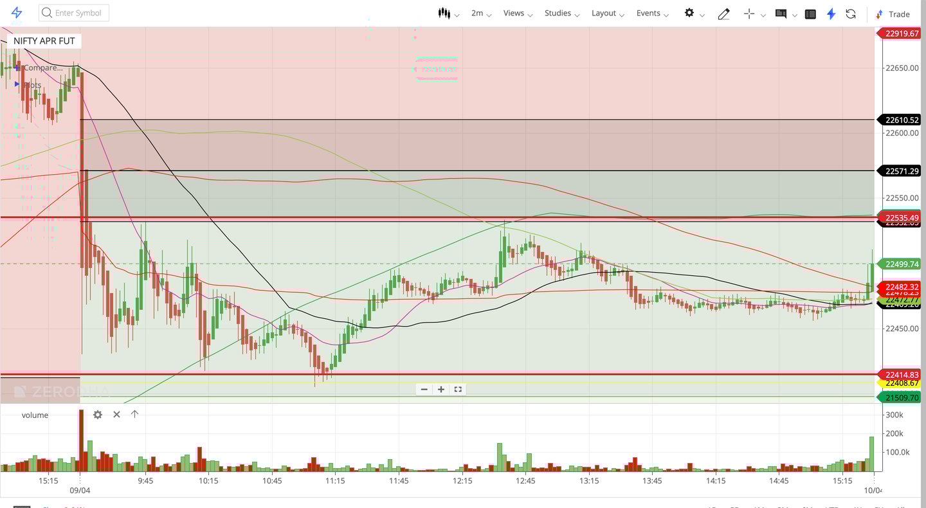Click Compare... to add a symbol
Screen dimensions: 926x508
pos(43,68)
